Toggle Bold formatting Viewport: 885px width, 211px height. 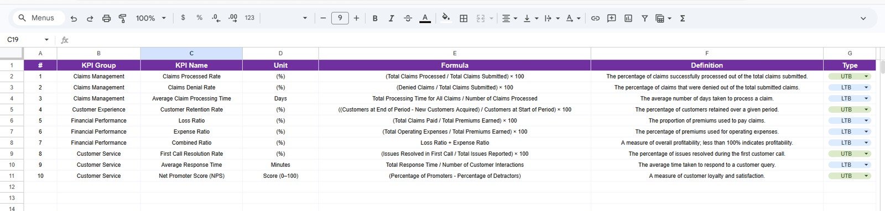coord(375,18)
